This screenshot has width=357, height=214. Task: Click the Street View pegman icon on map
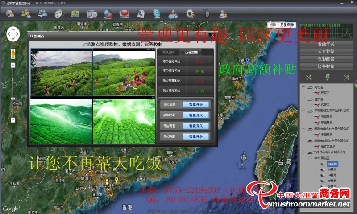pos(13,53)
